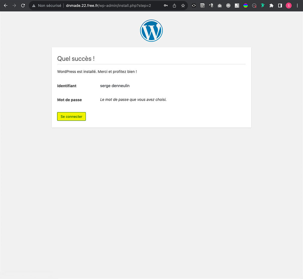
Task: Open the 'Non sécurisé' site info warning
Action: pyautogui.click(x=47, y=6)
